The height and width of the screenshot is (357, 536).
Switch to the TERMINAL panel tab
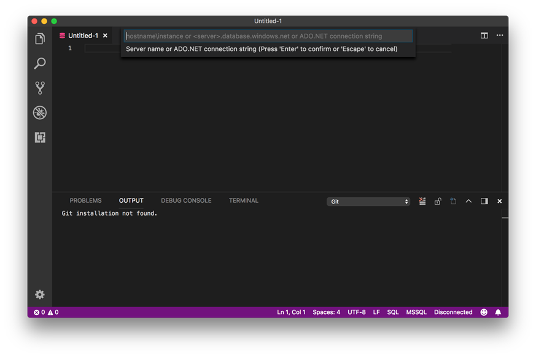pyautogui.click(x=244, y=200)
